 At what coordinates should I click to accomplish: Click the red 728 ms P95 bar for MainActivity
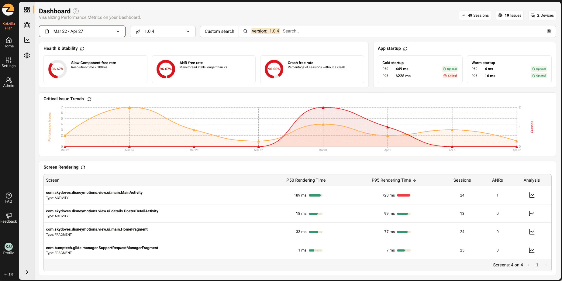(404, 195)
